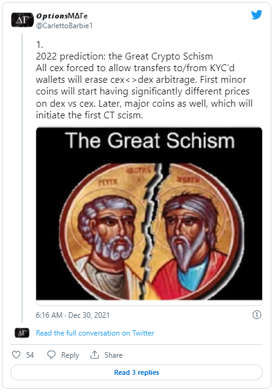Open the OptionsMΔΓe profile avatar
This screenshot has height=392, width=275.
[x=22, y=20]
